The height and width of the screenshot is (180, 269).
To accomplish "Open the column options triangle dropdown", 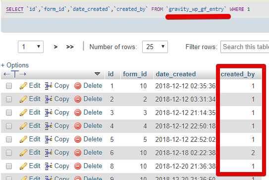I will coord(97,74).
